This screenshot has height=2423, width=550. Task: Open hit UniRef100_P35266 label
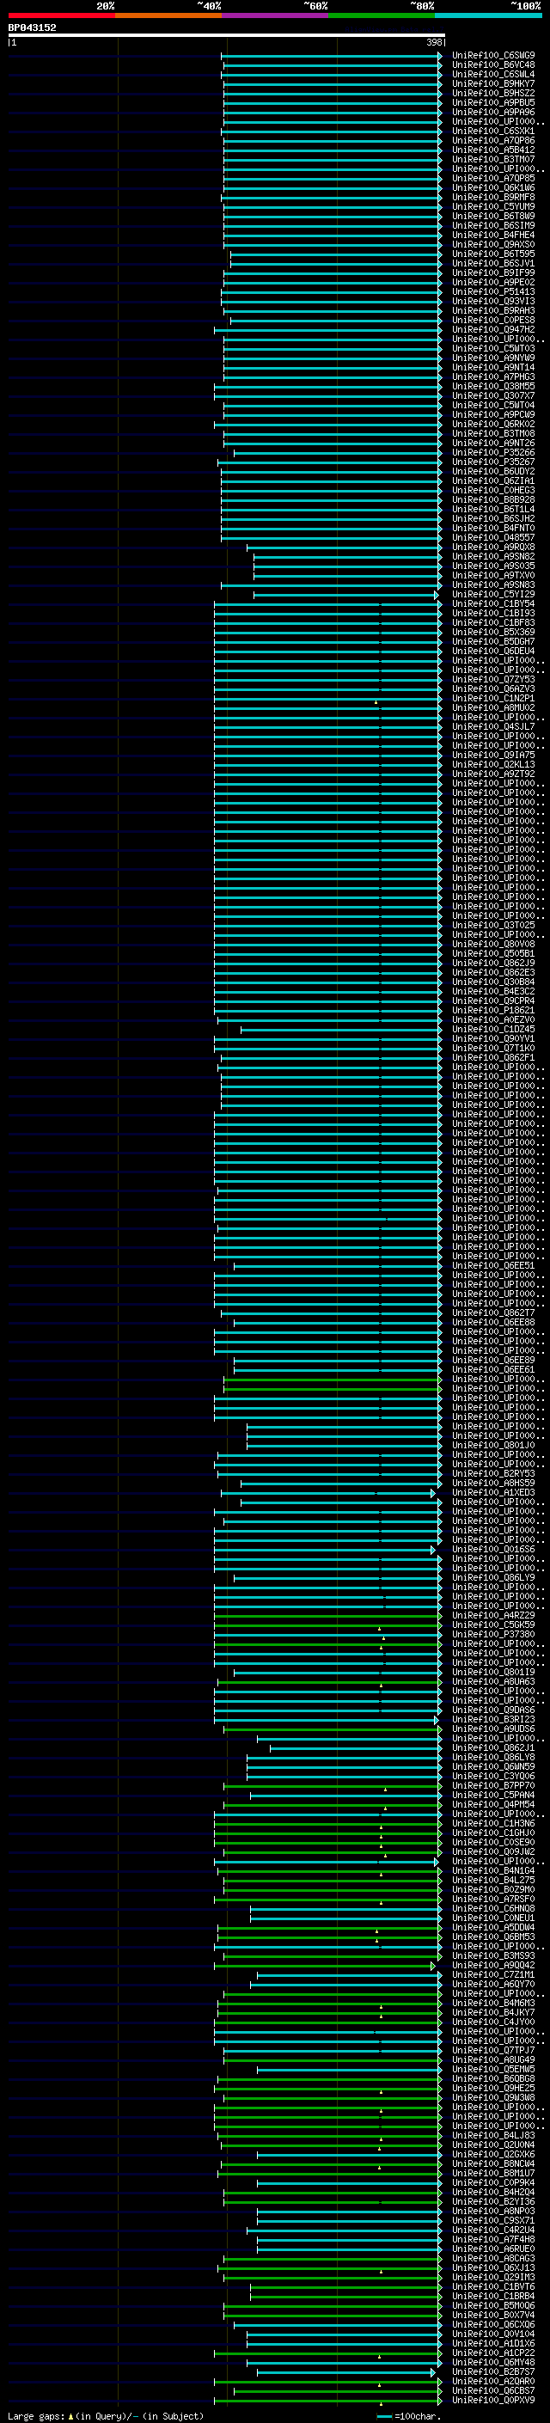pos(493,452)
